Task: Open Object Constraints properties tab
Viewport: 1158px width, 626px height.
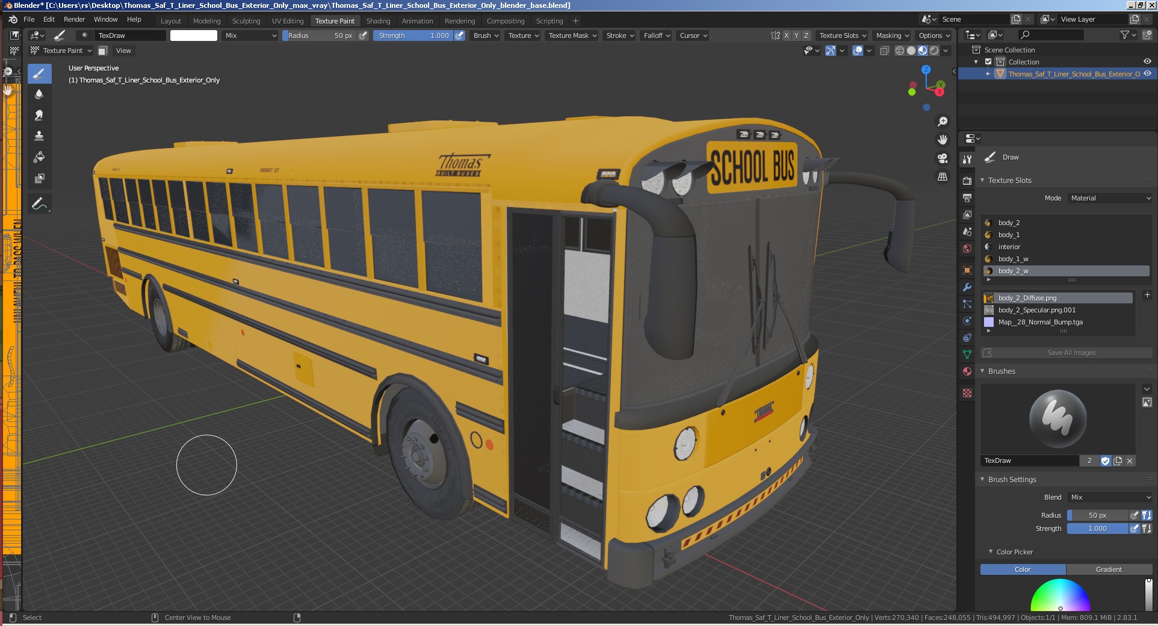Action: [x=967, y=338]
